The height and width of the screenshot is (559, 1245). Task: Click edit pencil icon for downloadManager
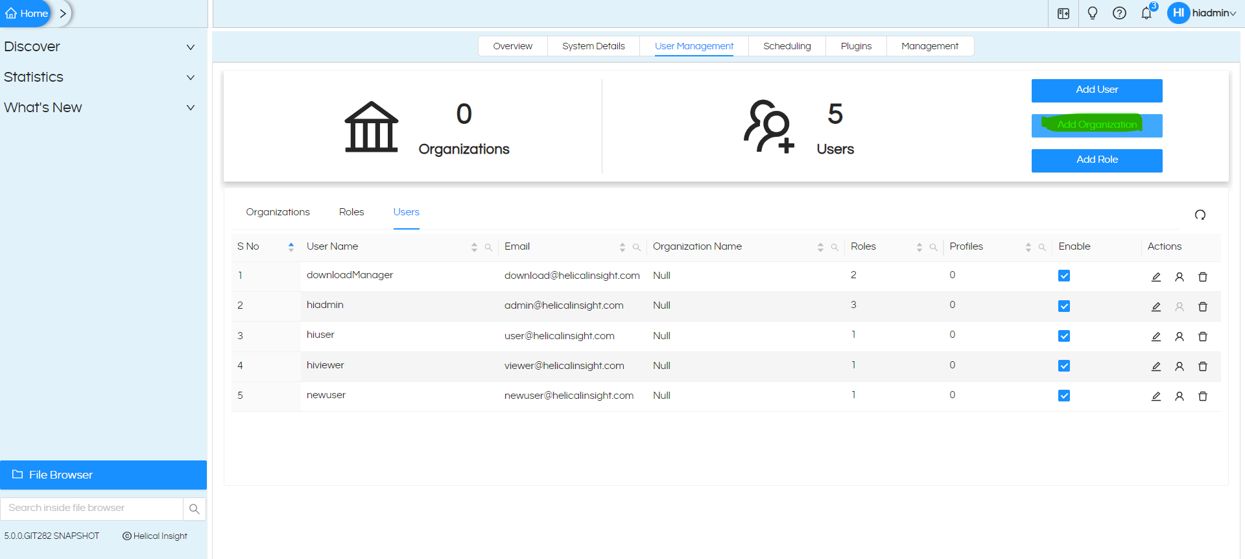1156,277
